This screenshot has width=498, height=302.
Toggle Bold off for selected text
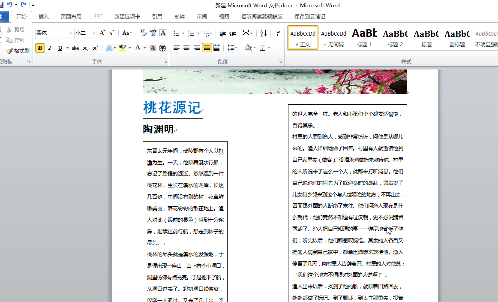tap(40, 48)
